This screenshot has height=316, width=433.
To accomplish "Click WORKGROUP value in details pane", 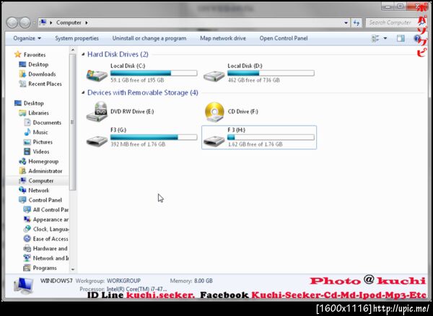I will point(123,281).
